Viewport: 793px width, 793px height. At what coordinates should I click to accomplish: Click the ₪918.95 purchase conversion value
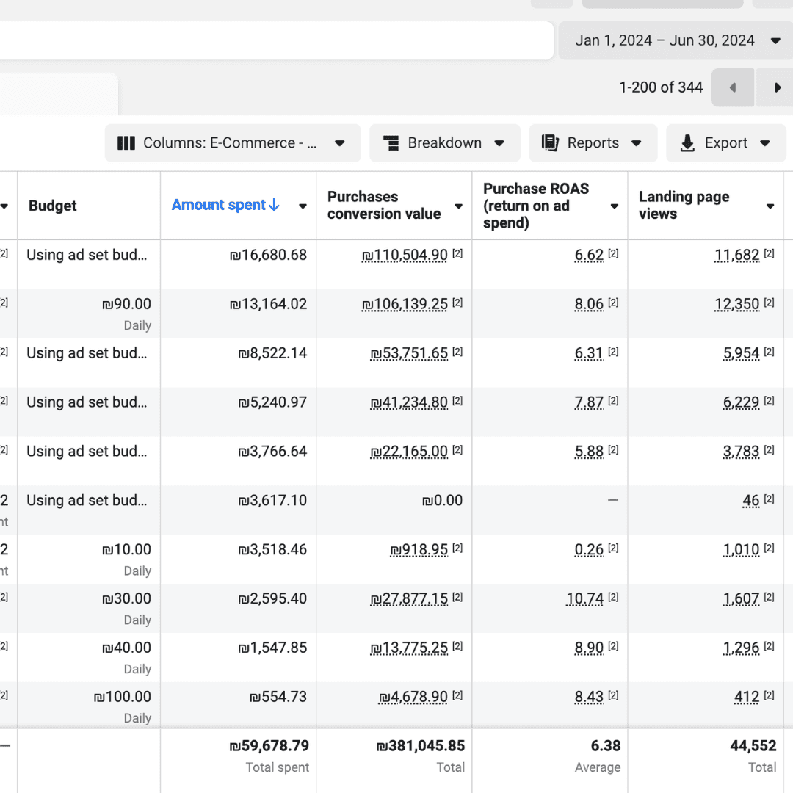pyautogui.click(x=419, y=550)
